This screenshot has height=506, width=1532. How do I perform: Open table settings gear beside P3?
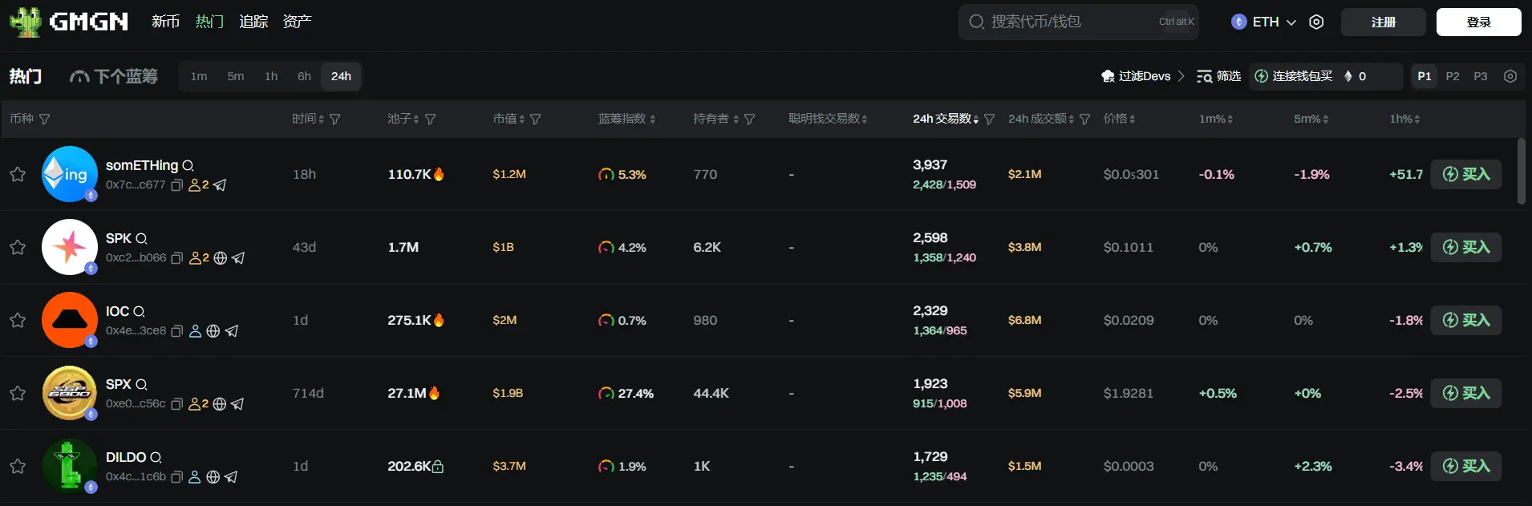pos(1510,76)
